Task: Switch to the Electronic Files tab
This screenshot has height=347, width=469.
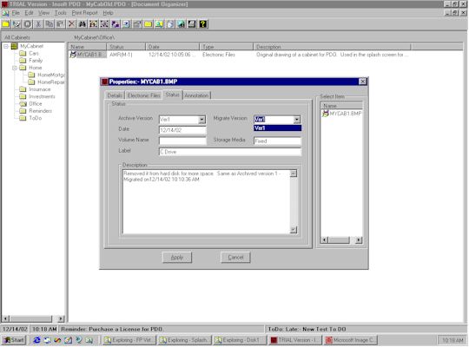Action: point(143,95)
